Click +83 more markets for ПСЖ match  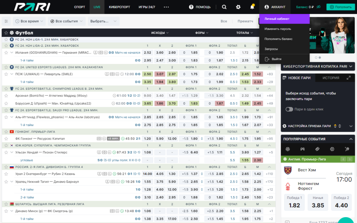(x=270, y=74)
